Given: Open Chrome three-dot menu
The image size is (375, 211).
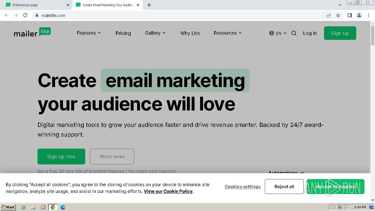Looking at the screenshot, I should [x=369, y=15].
